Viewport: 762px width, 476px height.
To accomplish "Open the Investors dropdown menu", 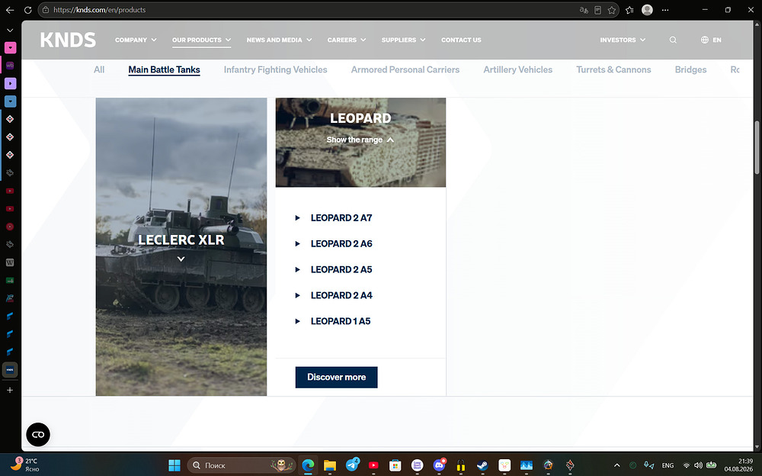I will tap(623, 40).
